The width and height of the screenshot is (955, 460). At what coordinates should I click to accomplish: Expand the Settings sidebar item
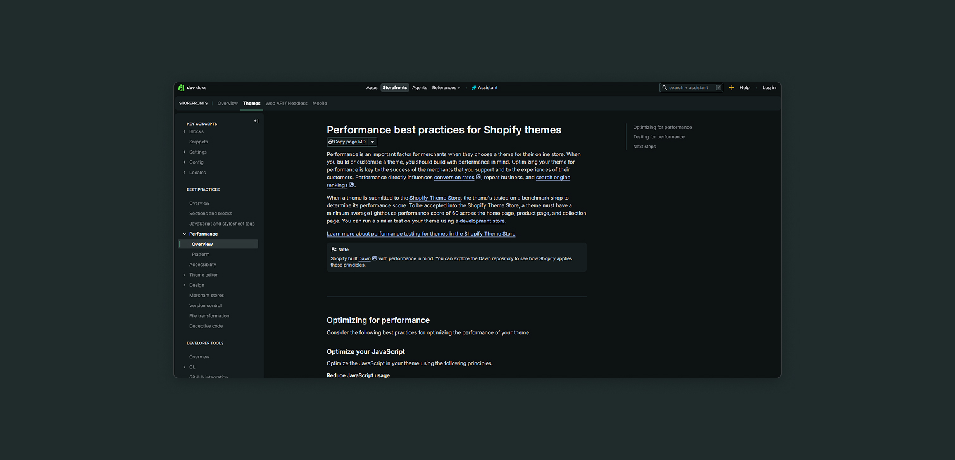(x=185, y=152)
